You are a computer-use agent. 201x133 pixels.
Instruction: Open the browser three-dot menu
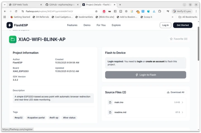[196, 11]
